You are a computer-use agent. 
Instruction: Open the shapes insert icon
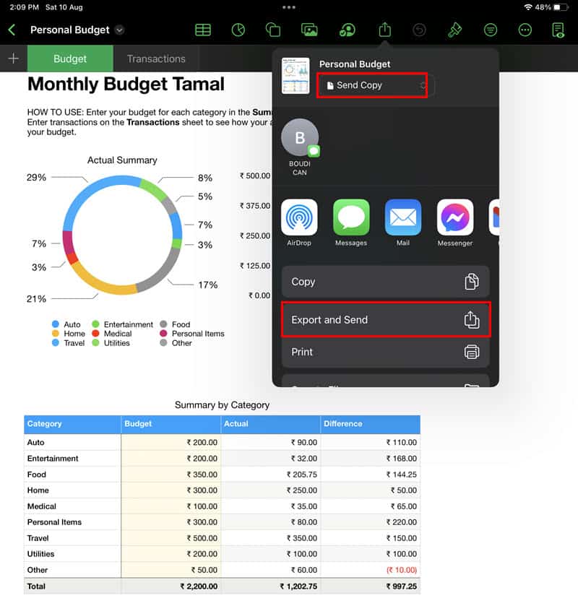273,30
